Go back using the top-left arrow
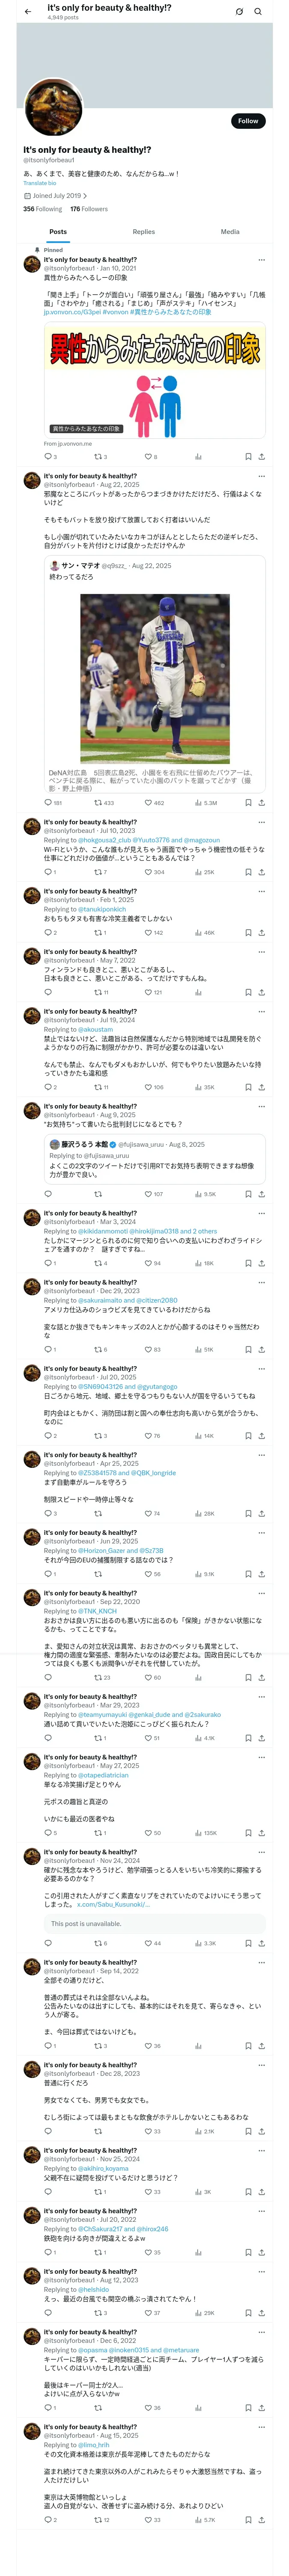The width and height of the screenshot is (289, 2576). click(x=27, y=12)
